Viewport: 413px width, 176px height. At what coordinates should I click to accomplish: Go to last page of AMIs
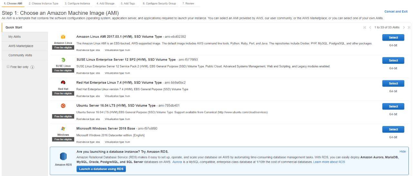click(x=409, y=27)
